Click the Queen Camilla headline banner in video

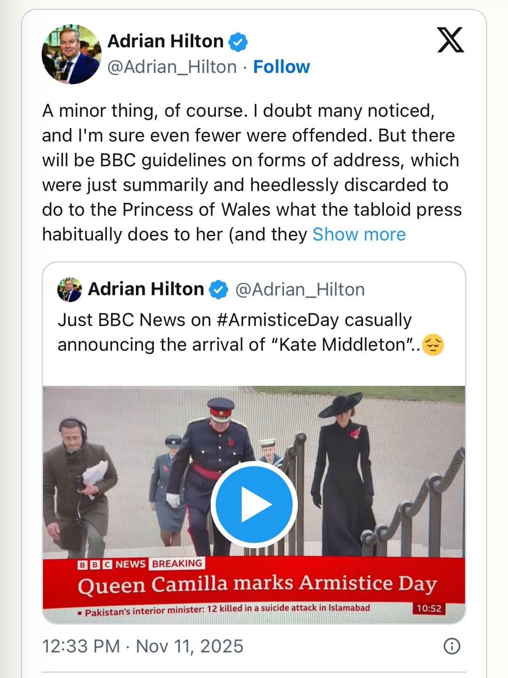257,584
